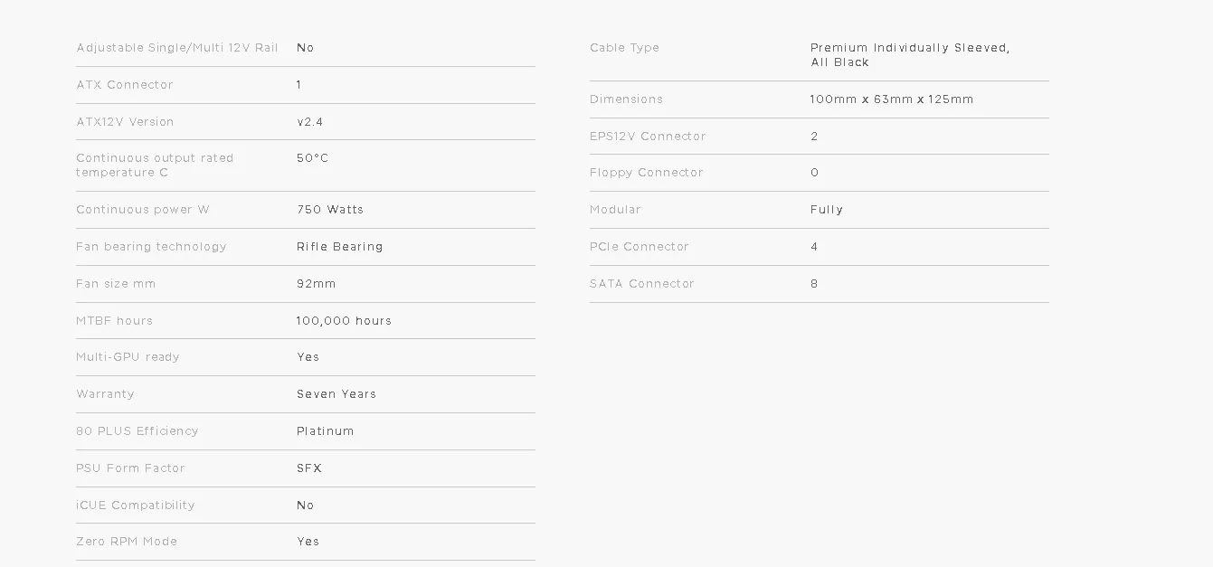Select the 750 Watts value
The image size is (1213, 567).
pyautogui.click(x=330, y=210)
